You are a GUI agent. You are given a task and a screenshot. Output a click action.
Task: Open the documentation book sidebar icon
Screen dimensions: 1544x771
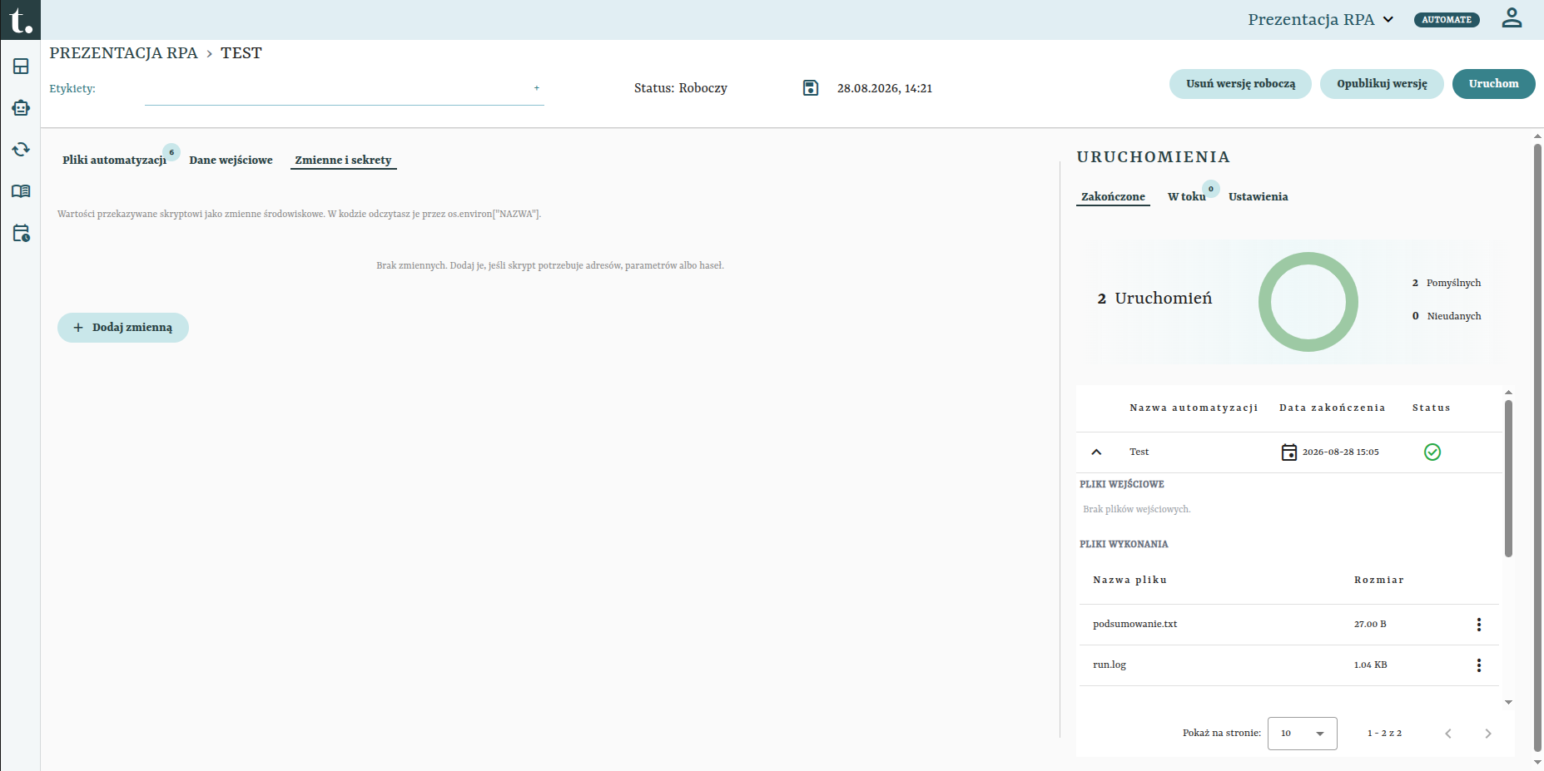(21, 191)
